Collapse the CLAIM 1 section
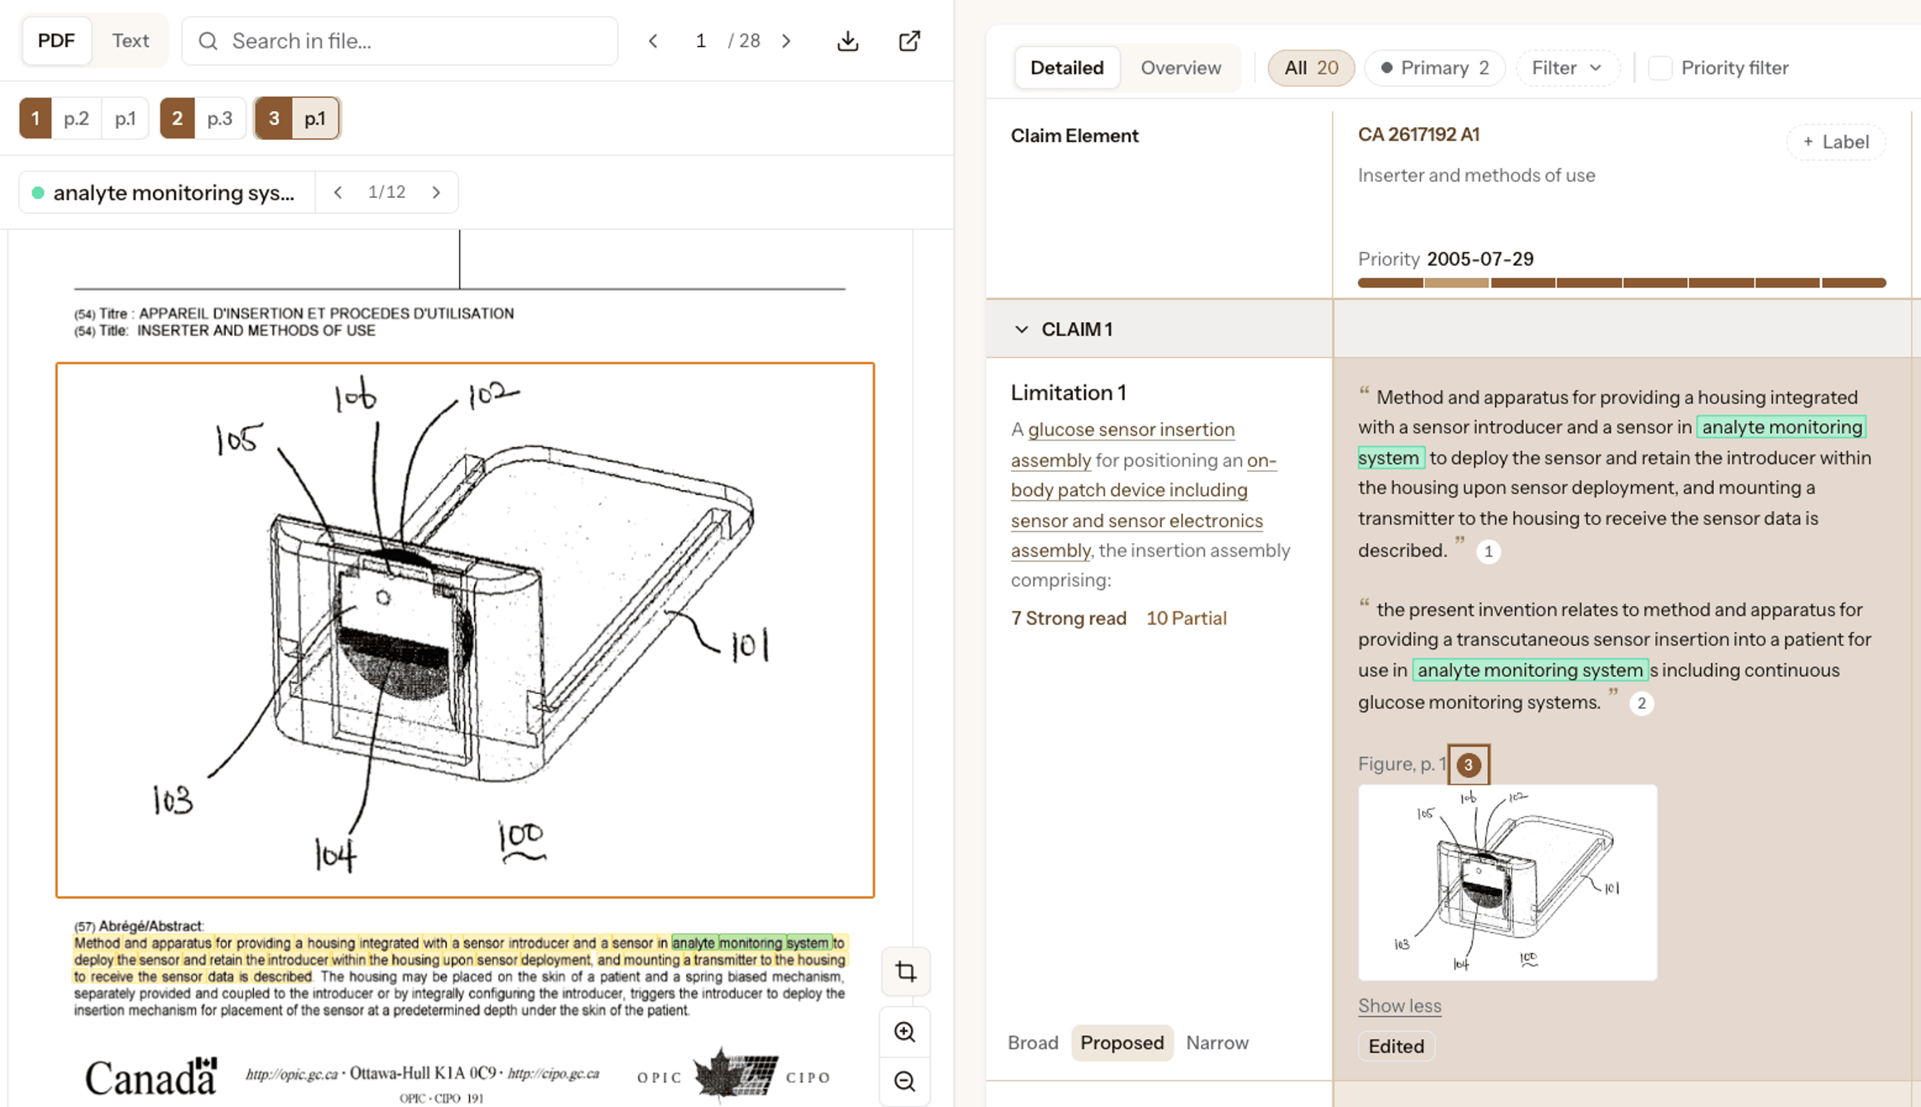Viewport: 1921px width, 1107px height. pyautogui.click(x=1022, y=329)
